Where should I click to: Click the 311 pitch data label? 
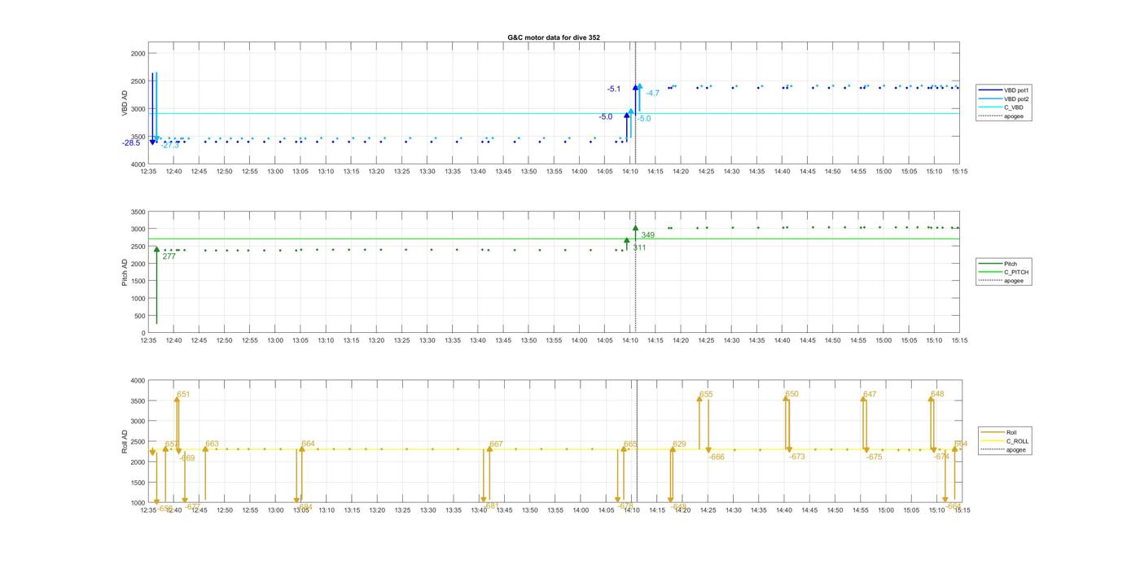pos(639,247)
